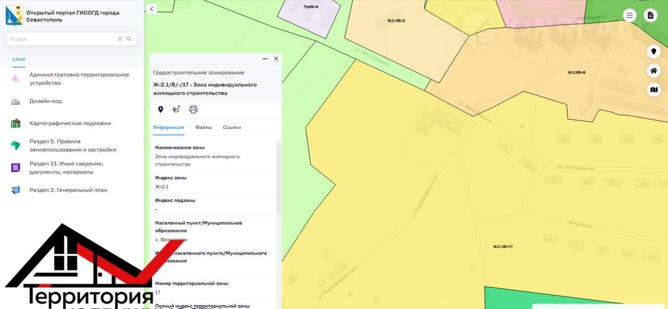Open the hamburger menu on the map

(x=630, y=16)
